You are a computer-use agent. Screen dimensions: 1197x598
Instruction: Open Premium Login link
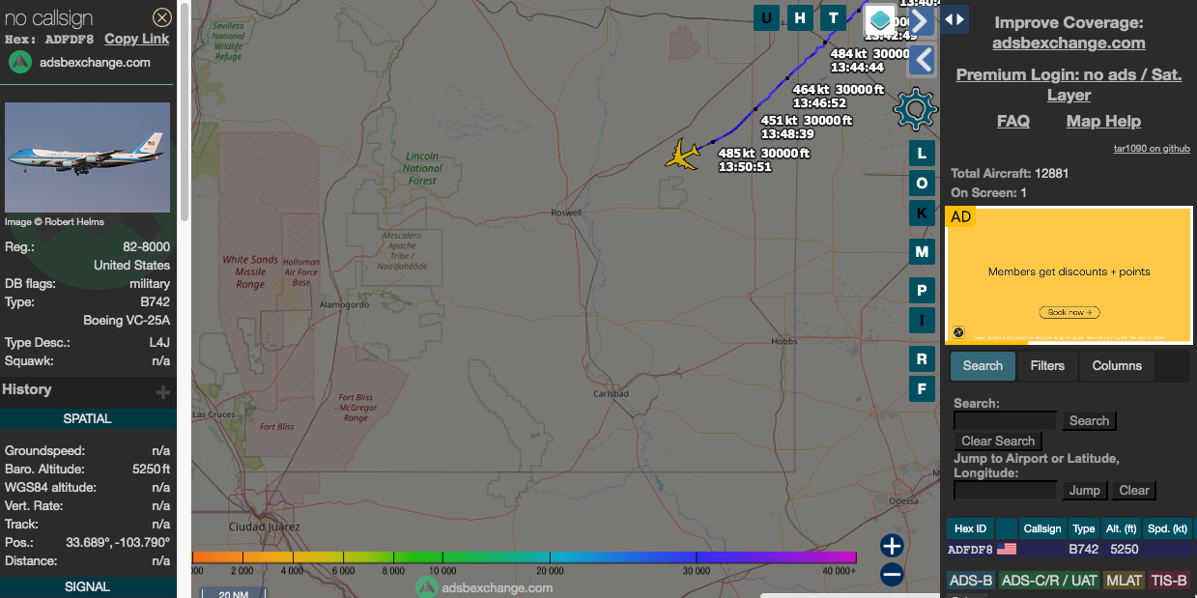(x=1069, y=84)
